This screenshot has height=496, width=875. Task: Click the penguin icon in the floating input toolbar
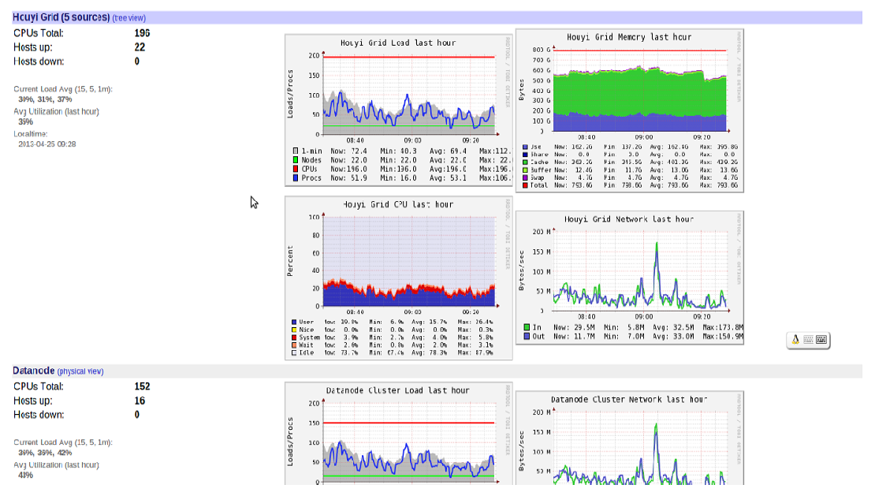click(x=795, y=339)
